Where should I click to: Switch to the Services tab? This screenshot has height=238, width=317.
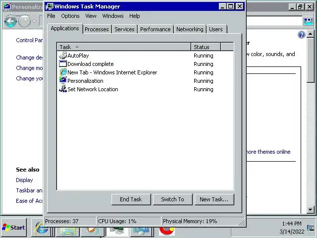pyautogui.click(x=124, y=29)
